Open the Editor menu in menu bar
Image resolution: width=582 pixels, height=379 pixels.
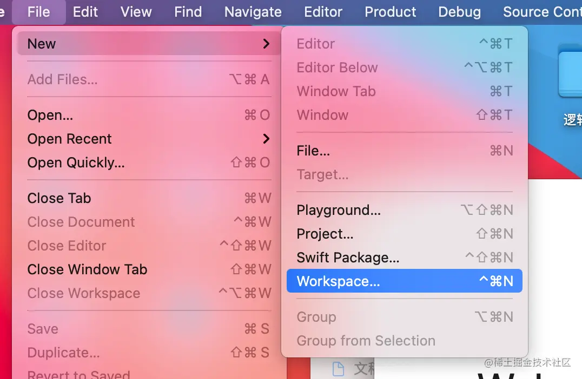(x=323, y=12)
